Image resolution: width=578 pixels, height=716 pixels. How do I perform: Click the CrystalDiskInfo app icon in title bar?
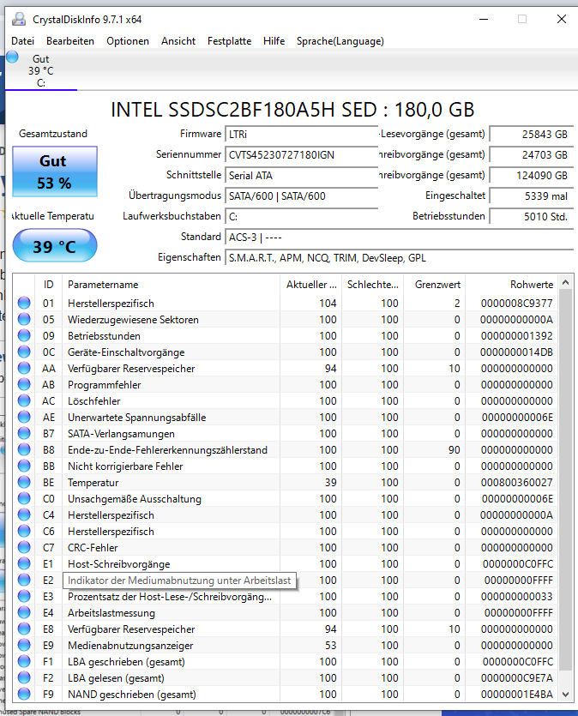coord(19,19)
